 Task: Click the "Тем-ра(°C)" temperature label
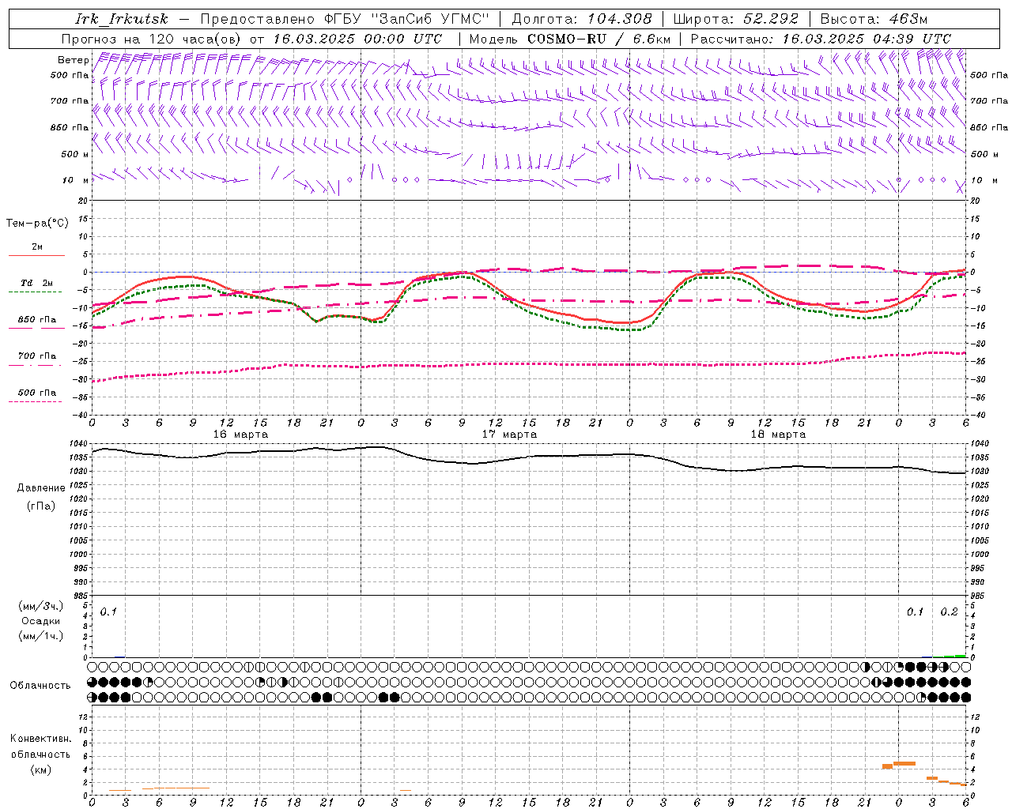(37, 224)
